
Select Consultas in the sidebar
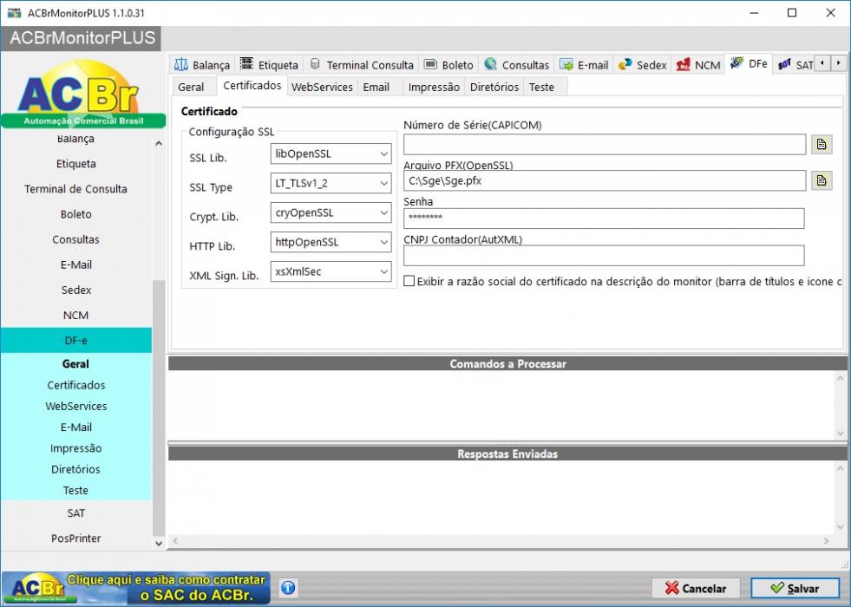76,239
